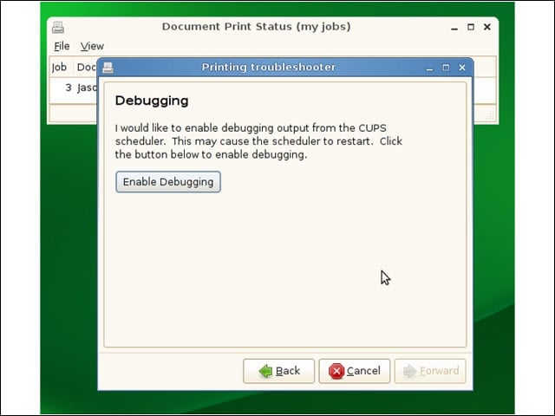Maximize the Printing troubleshooter window
555x416 pixels.
[446, 68]
